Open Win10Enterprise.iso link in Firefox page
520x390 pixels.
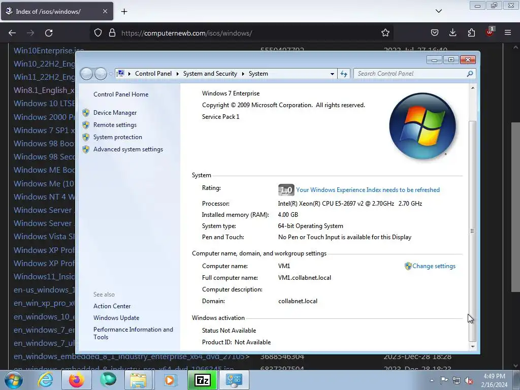tap(48, 50)
